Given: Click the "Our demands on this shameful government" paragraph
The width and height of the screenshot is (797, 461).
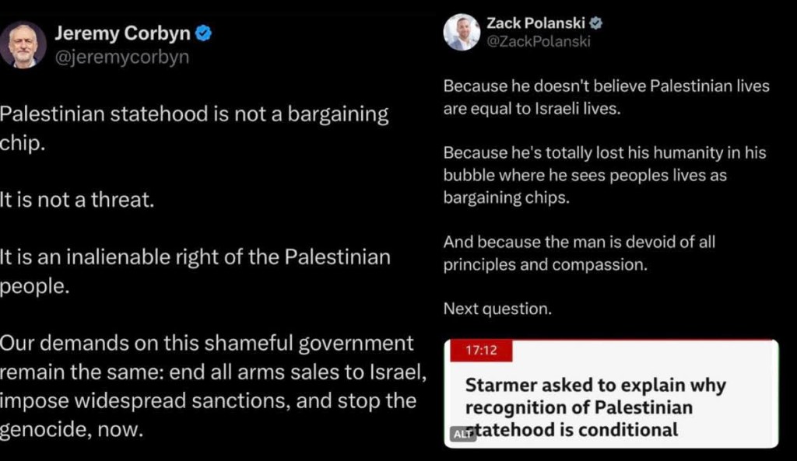Looking at the screenshot, I should 210,386.
